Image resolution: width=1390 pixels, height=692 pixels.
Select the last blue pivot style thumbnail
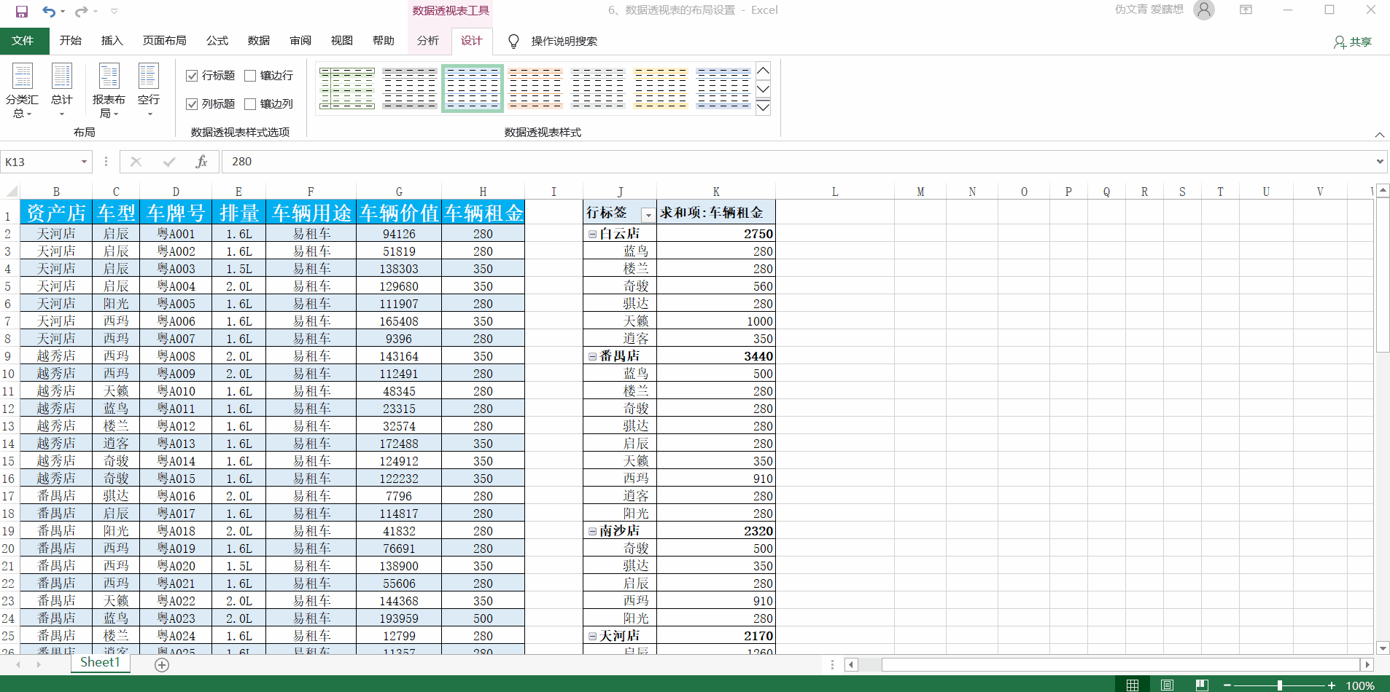723,88
